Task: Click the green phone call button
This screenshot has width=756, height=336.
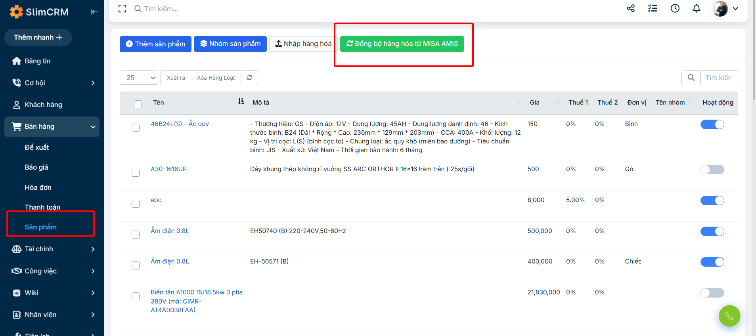Action: tap(729, 316)
